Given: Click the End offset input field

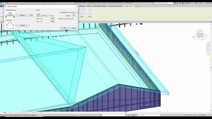Looking at the screenshot, I should pyautogui.click(x=45, y=21).
